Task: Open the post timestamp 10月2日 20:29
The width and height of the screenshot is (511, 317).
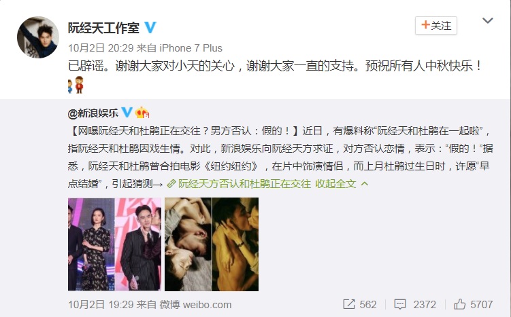Action: pos(101,48)
